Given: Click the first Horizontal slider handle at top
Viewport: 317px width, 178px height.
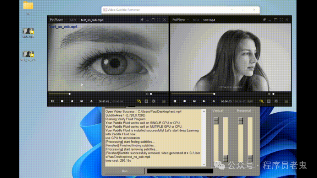Looking at the screenshot, I should coord(241,120).
